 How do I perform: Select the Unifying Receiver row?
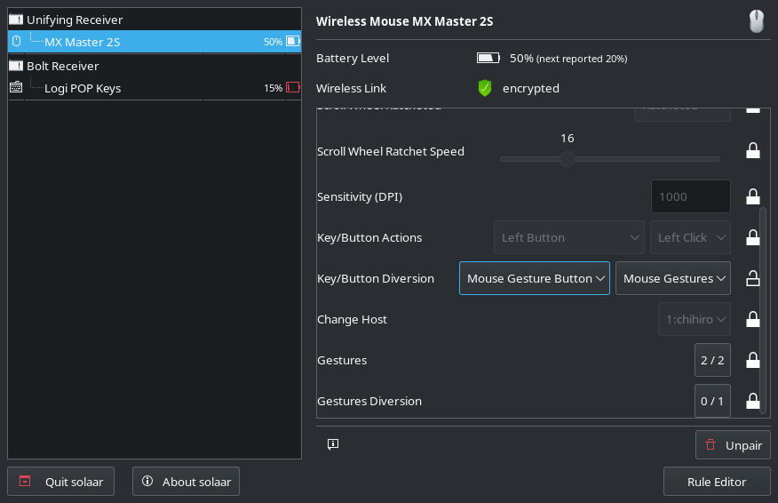[x=155, y=20]
